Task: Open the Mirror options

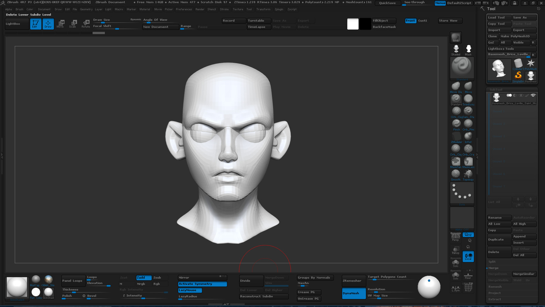Action: coord(202,278)
